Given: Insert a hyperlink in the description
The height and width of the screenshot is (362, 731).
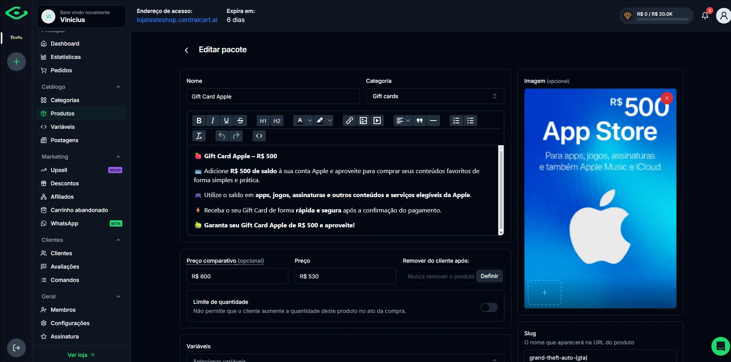Looking at the screenshot, I should [x=349, y=121].
